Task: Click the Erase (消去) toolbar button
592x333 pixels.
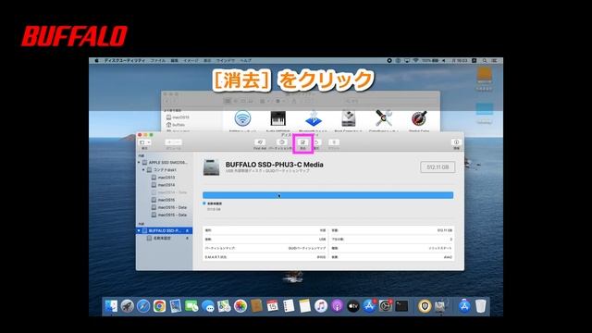Action: 302,142
